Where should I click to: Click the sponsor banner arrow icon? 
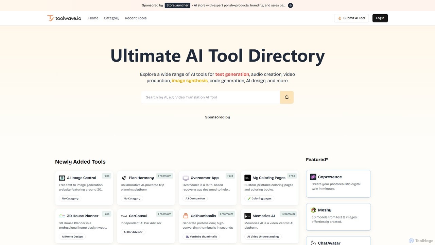click(x=290, y=5)
